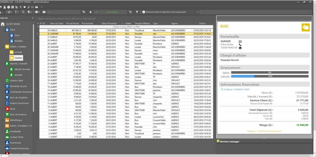Collapse the left navigation panel

[33, 18]
